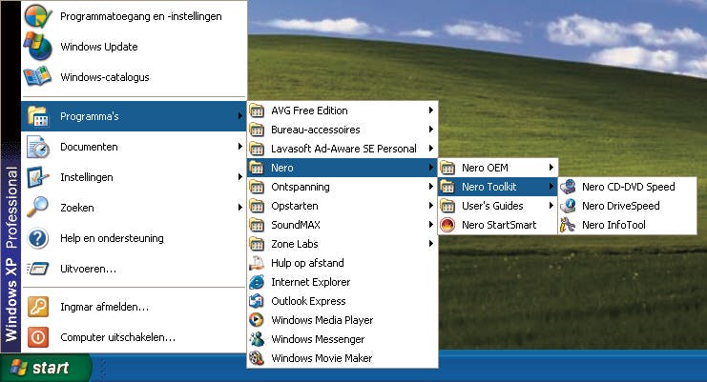Expand the Ontspanning submenu arrow
The image size is (707, 382).
(431, 187)
